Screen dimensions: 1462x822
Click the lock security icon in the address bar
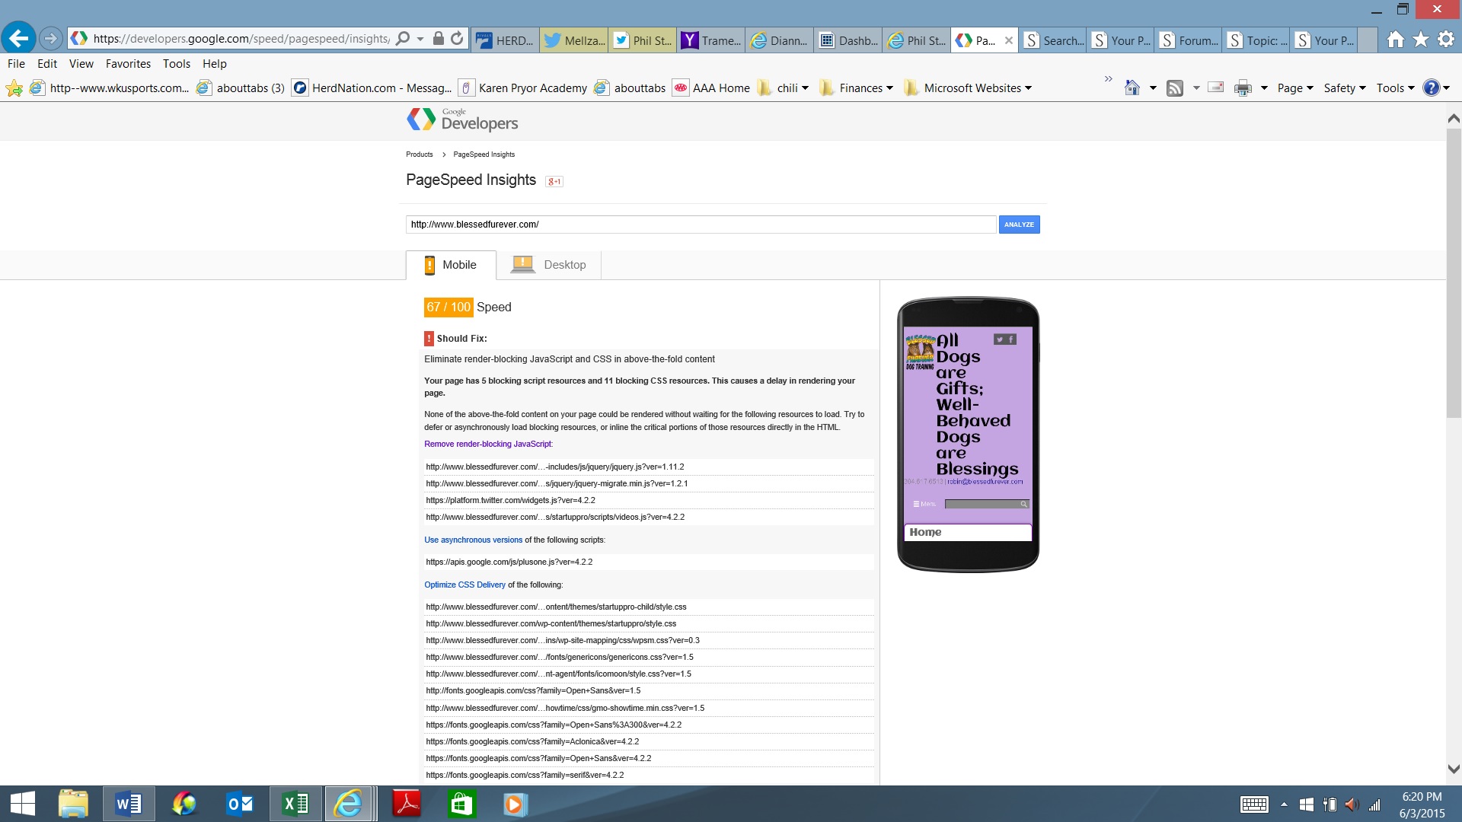(x=438, y=39)
